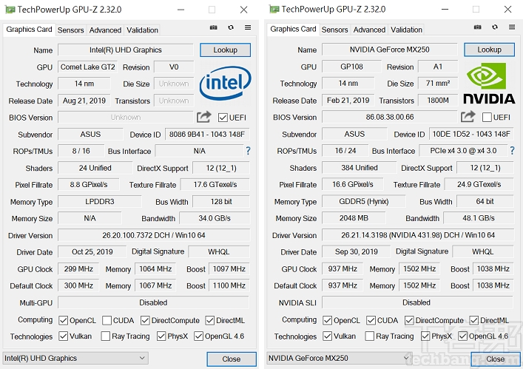Click Close button in Intel window
The image size is (523, 369).
coord(232,359)
